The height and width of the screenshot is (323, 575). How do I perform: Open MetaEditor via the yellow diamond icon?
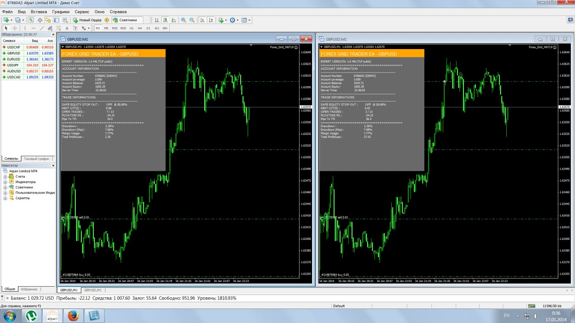point(107,20)
